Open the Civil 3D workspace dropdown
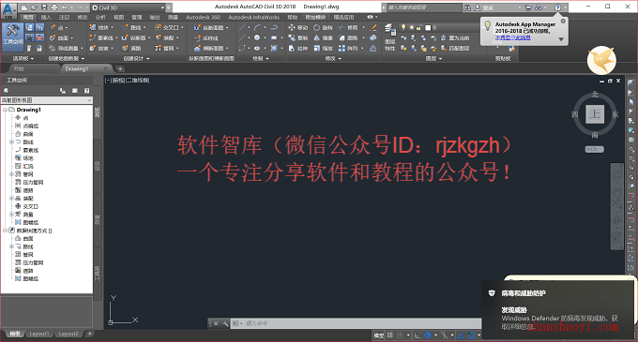Screen dimensions: 638x342 [x=129, y=7]
